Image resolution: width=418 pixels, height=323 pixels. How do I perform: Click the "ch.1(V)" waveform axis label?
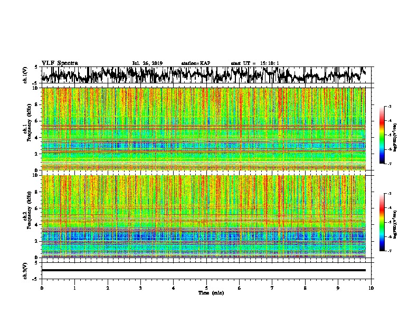[x=25, y=75]
